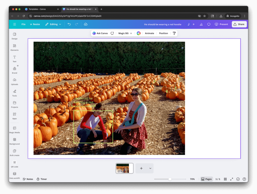Expand the add-page chevron next to plus
257x194 pixels.
(x=150, y=168)
